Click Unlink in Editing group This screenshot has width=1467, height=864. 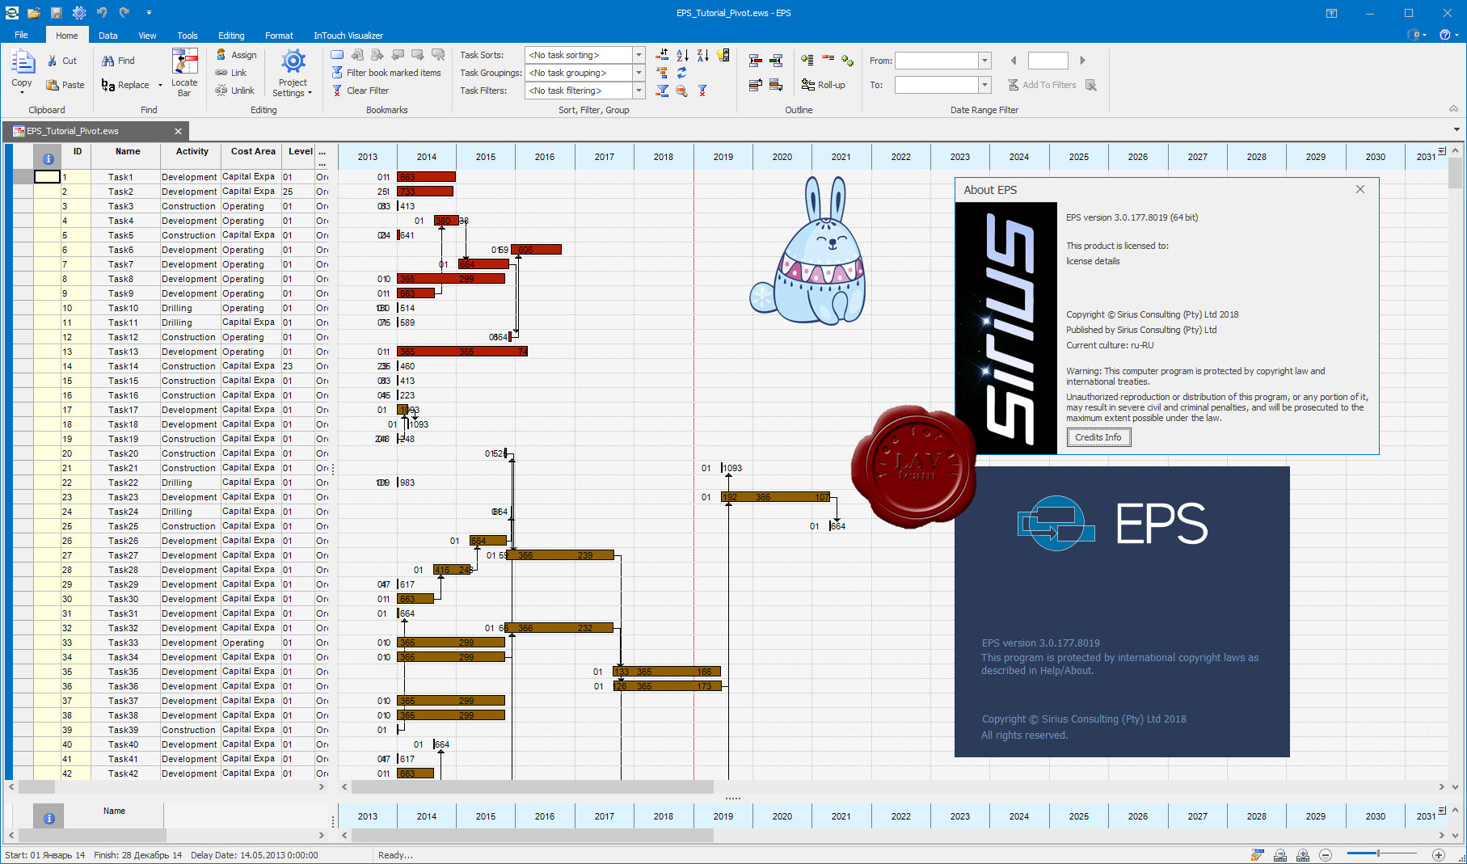234,91
